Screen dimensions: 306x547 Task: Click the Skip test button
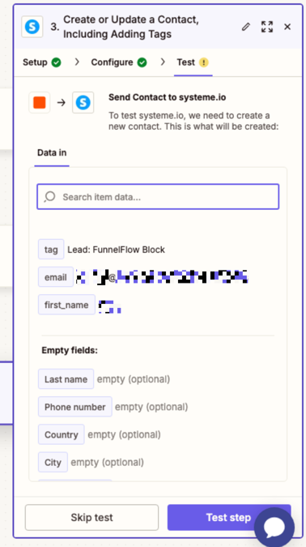tap(91, 517)
